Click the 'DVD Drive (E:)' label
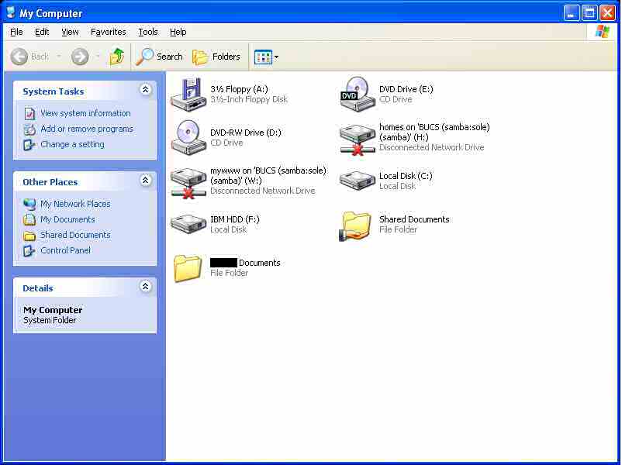622x465 pixels. pyautogui.click(x=406, y=89)
